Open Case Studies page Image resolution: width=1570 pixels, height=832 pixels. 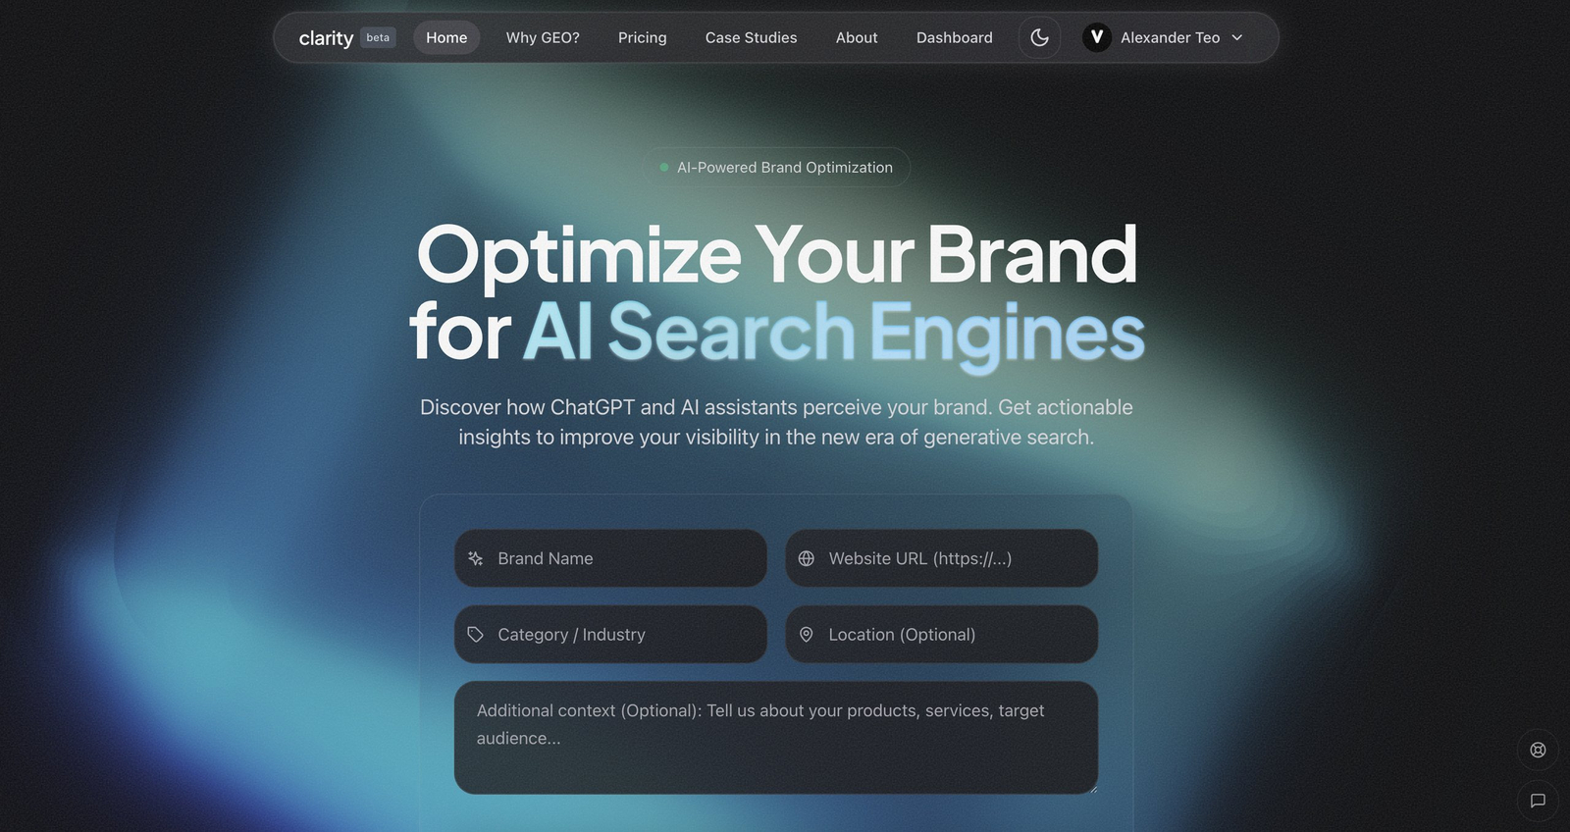(751, 37)
